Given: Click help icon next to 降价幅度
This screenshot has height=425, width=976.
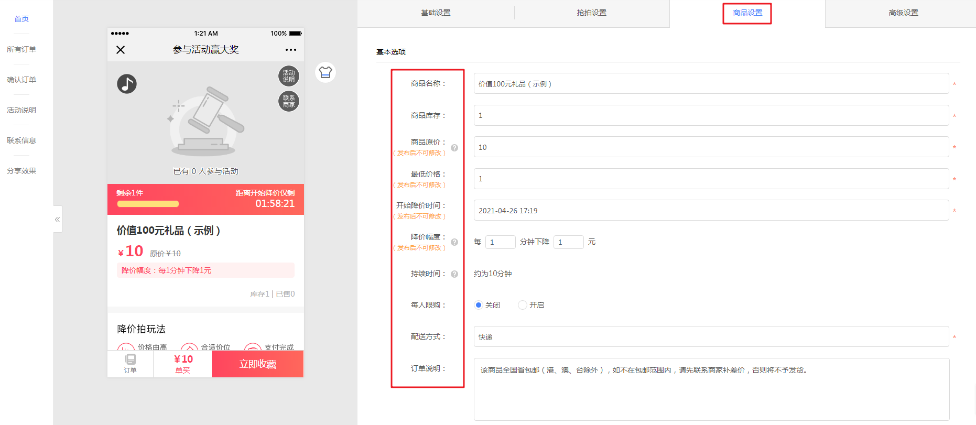Looking at the screenshot, I should click(454, 242).
